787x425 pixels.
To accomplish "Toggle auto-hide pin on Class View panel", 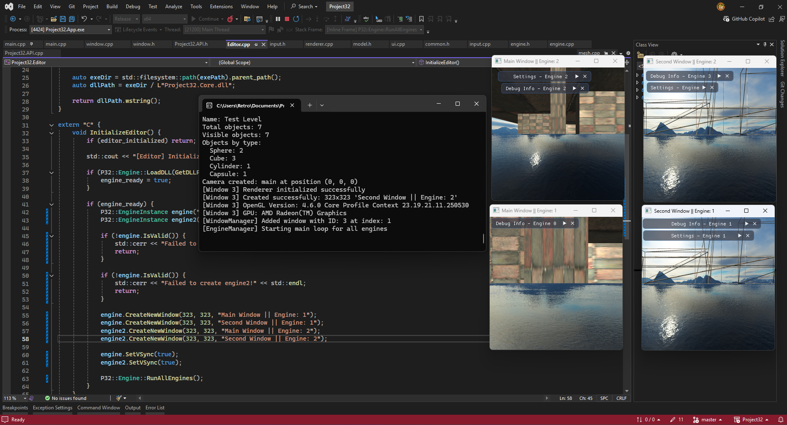I will [765, 44].
